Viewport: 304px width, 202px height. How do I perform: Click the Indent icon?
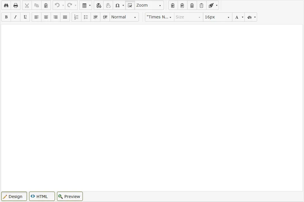click(105, 17)
